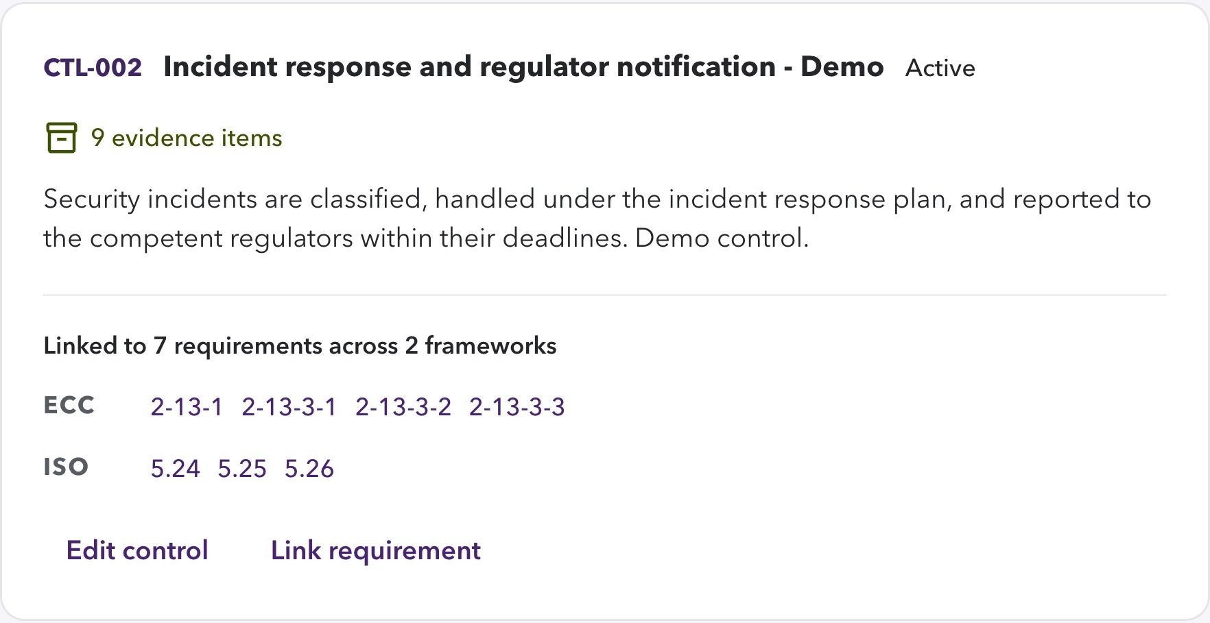This screenshot has height=623, width=1210.
Task: Open ISO requirement 5.25
Action: [x=242, y=469]
